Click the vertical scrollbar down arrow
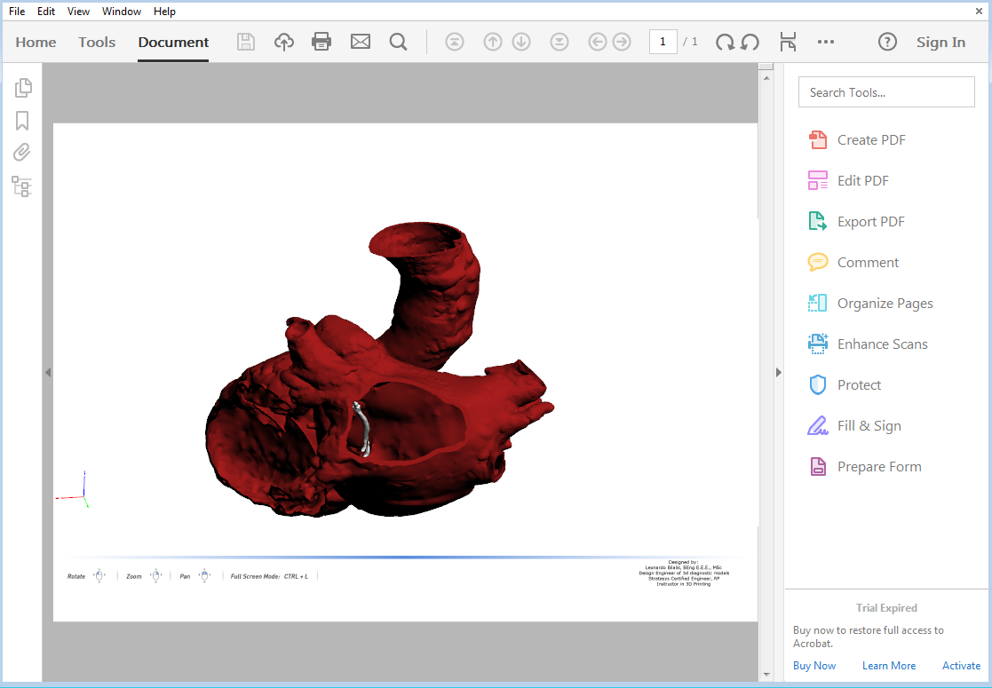This screenshot has width=992, height=688. (x=766, y=675)
